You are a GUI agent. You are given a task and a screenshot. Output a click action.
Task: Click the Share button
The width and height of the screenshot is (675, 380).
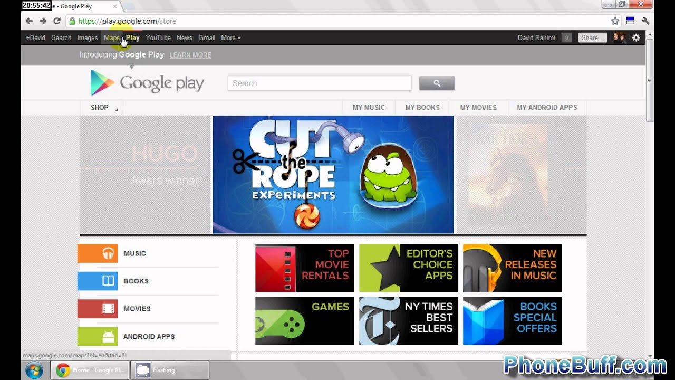coord(593,37)
